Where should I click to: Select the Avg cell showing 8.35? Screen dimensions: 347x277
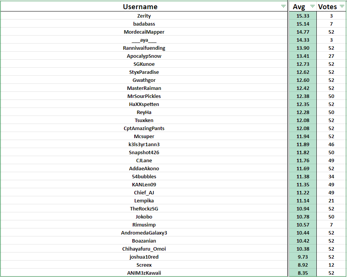coord(302,273)
